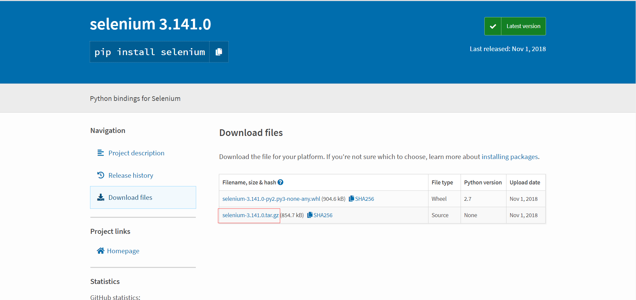
Task: Open the Release history tab
Action: tap(131, 175)
